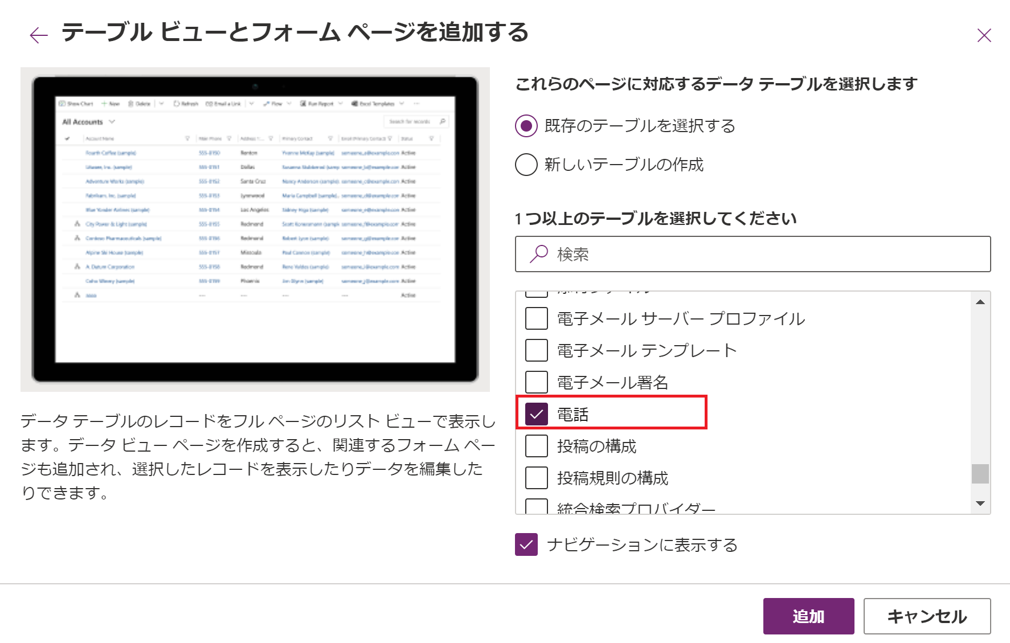The height and width of the screenshot is (643, 1010).
Task: Go back using the left arrow icon
Action: pyautogui.click(x=39, y=35)
